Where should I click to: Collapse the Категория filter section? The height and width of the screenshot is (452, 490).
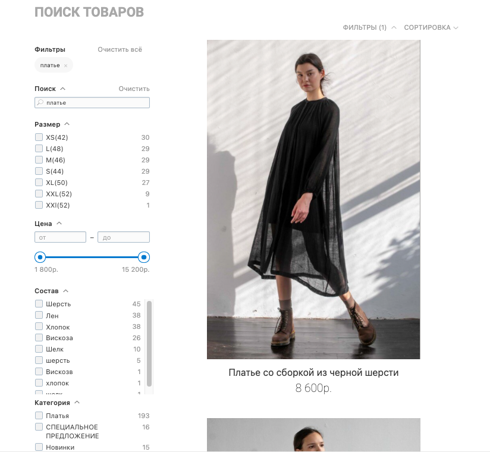(77, 403)
